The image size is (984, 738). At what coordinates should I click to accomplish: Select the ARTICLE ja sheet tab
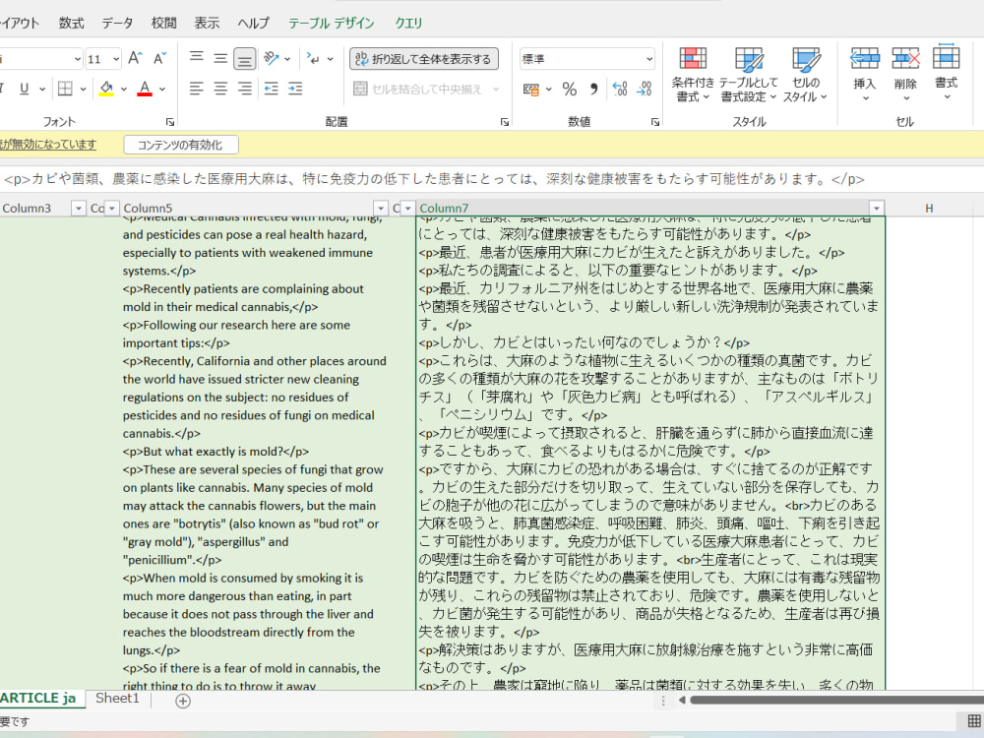pos(39,699)
